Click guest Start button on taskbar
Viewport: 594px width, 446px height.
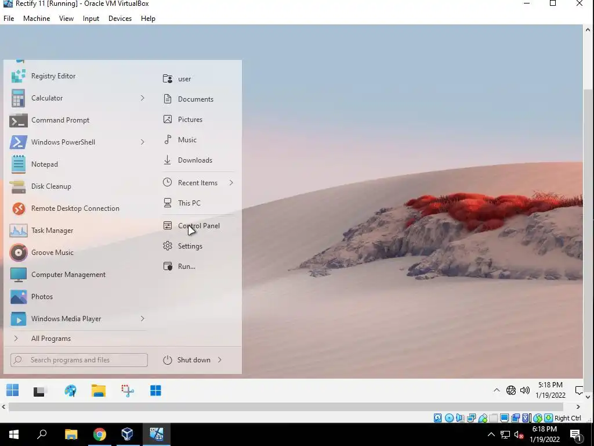point(13,390)
